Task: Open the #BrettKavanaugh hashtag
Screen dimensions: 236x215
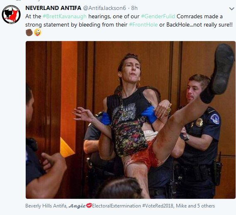Action: coord(65,16)
